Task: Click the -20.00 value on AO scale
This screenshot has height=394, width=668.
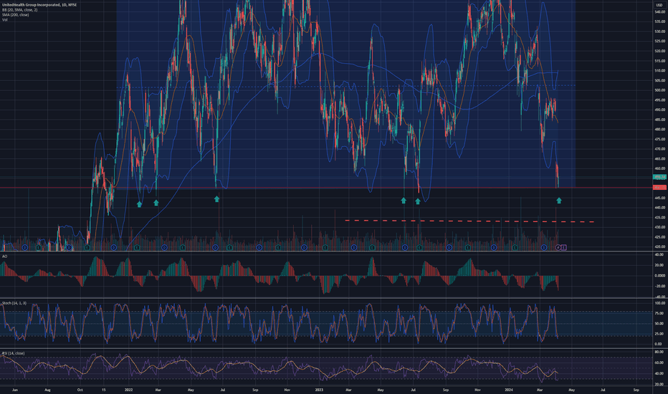Action: point(659,287)
